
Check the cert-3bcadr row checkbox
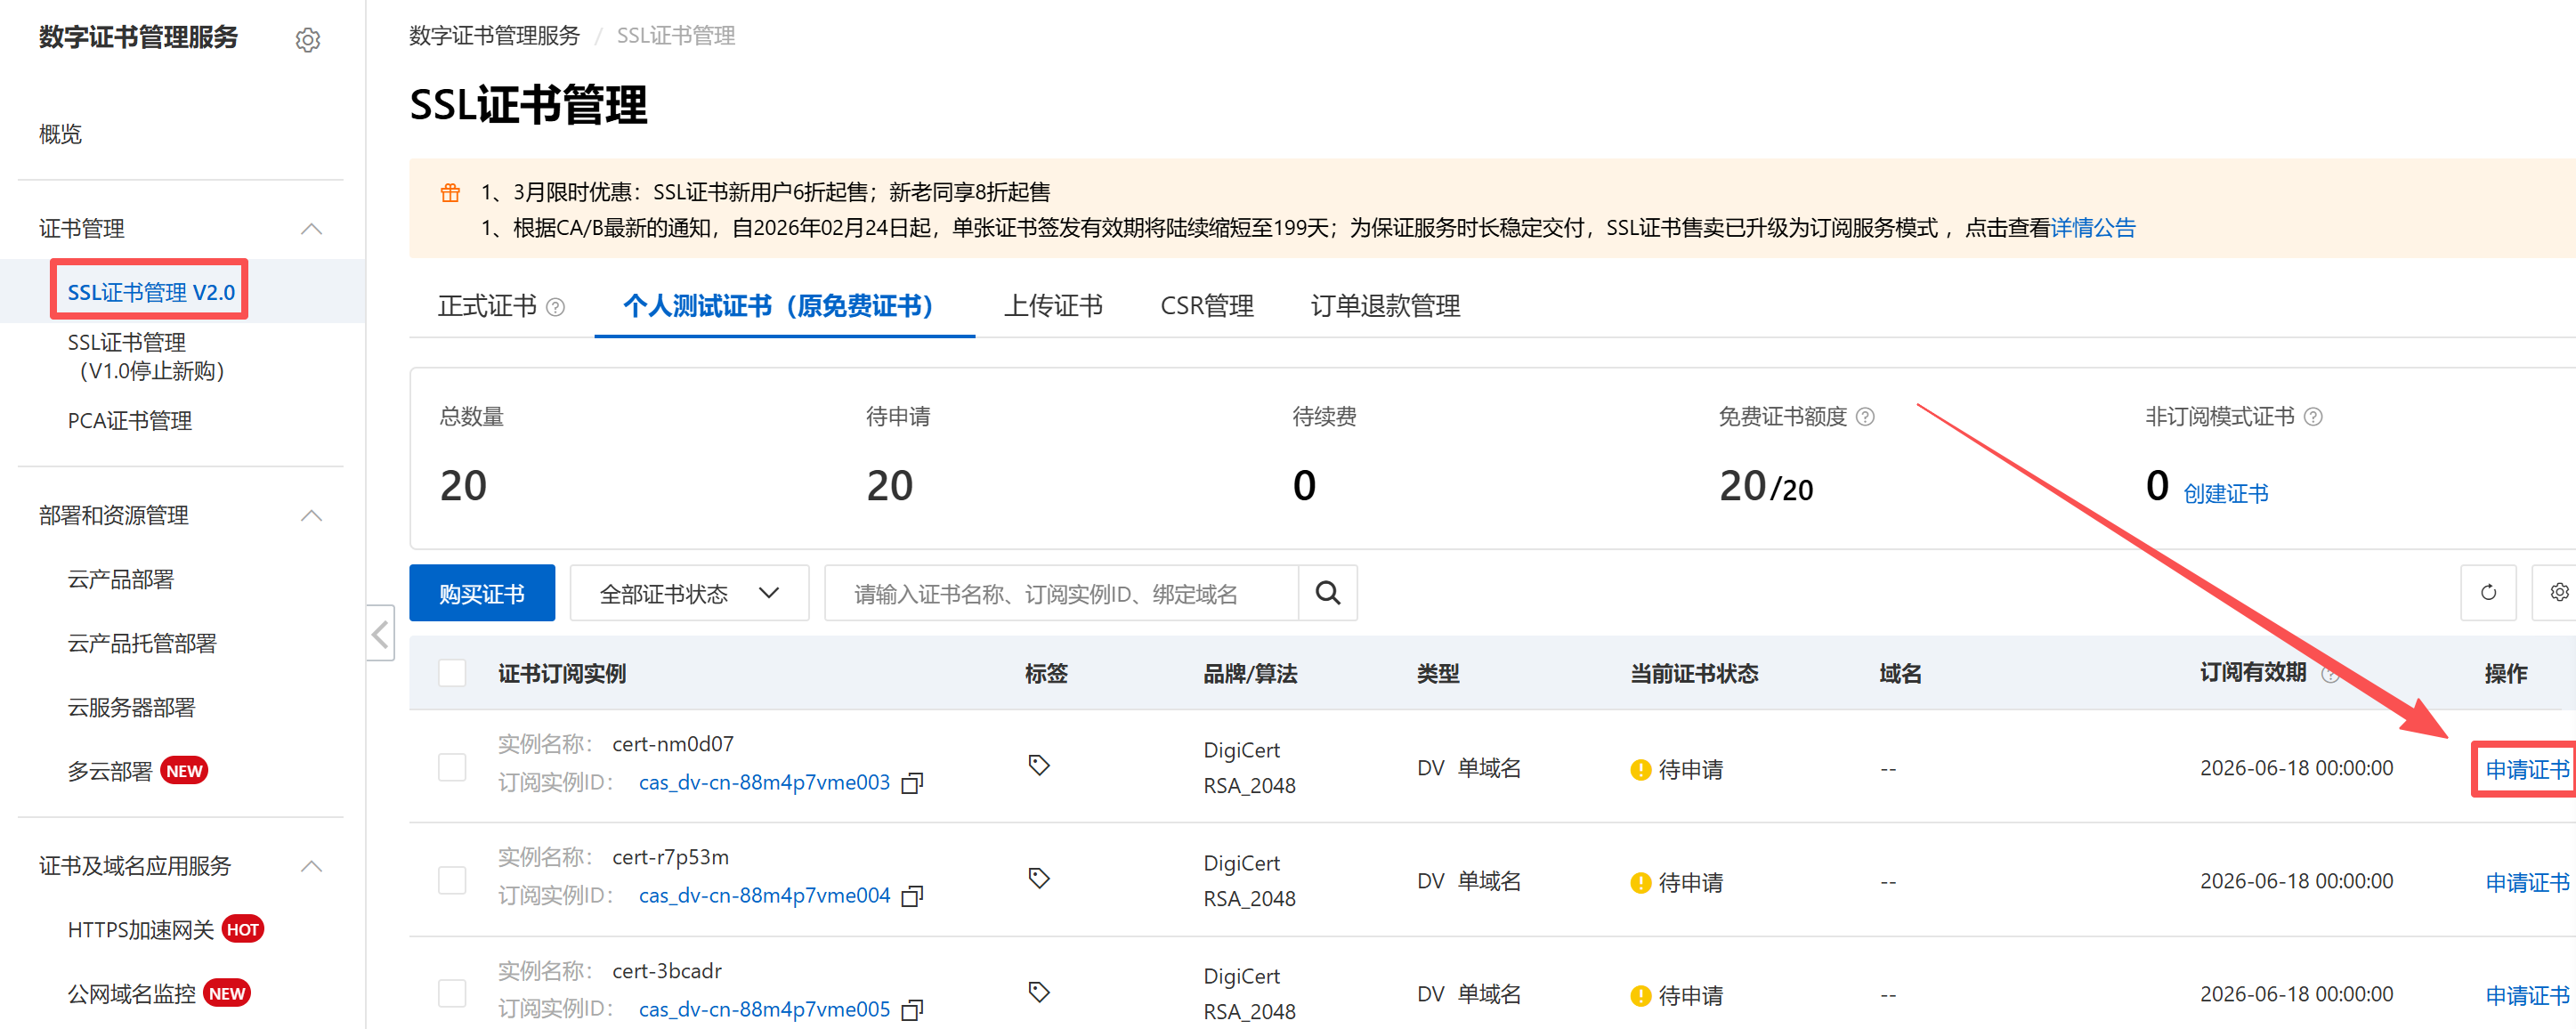452,993
